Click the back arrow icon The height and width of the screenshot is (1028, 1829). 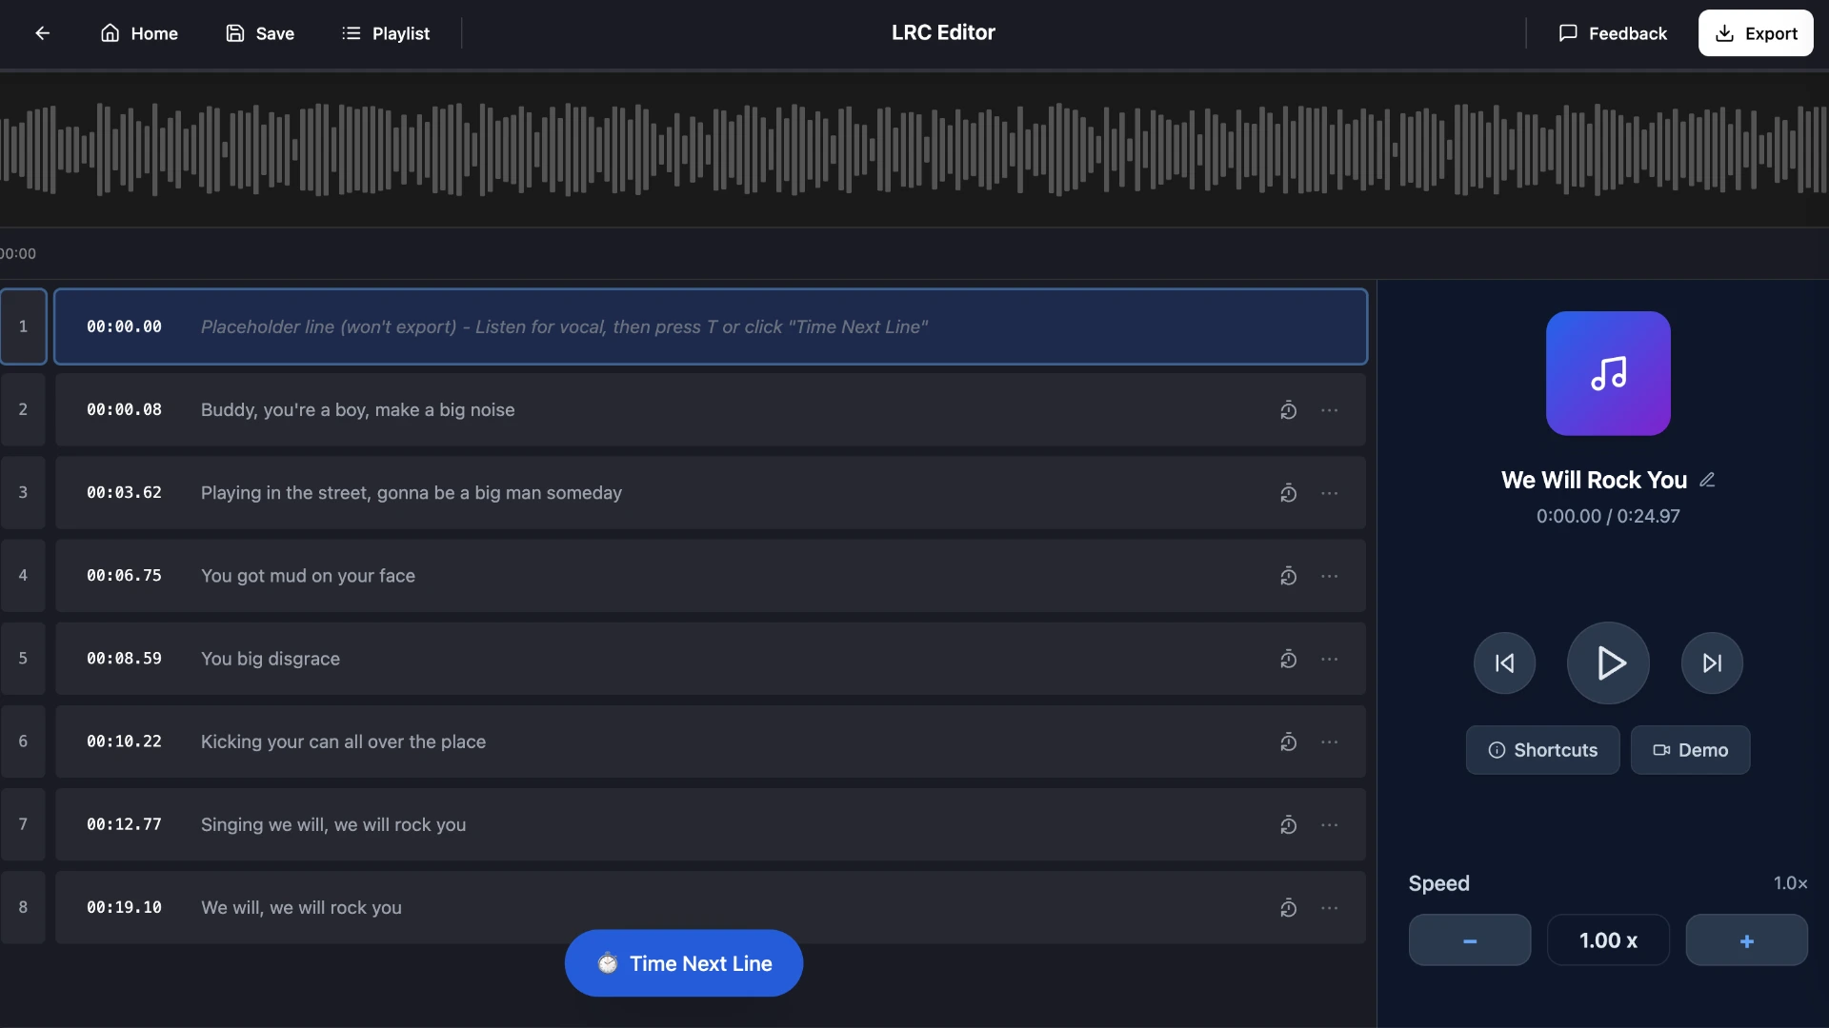pyautogui.click(x=43, y=32)
